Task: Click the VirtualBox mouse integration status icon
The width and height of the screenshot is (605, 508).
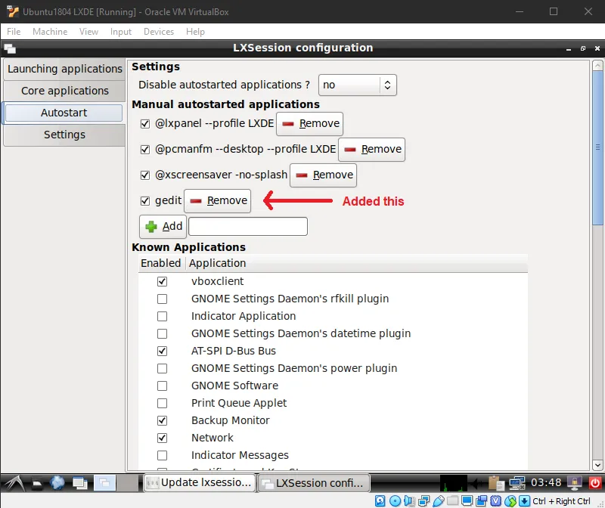Action: [x=510, y=501]
